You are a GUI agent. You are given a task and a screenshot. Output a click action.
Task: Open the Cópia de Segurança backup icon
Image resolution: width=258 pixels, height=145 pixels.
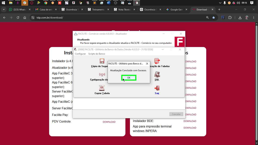click(x=102, y=61)
